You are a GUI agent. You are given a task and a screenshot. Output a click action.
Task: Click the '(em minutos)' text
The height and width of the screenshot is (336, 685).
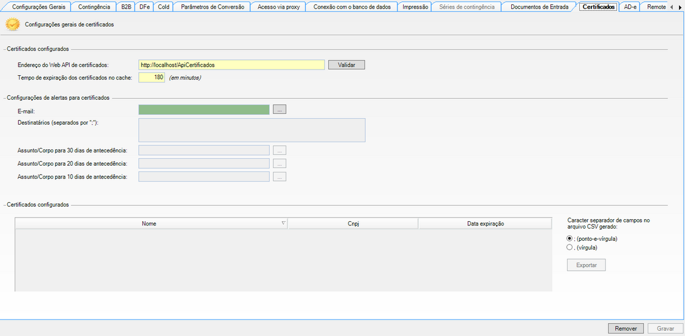pyautogui.click(x=185, y=78)
